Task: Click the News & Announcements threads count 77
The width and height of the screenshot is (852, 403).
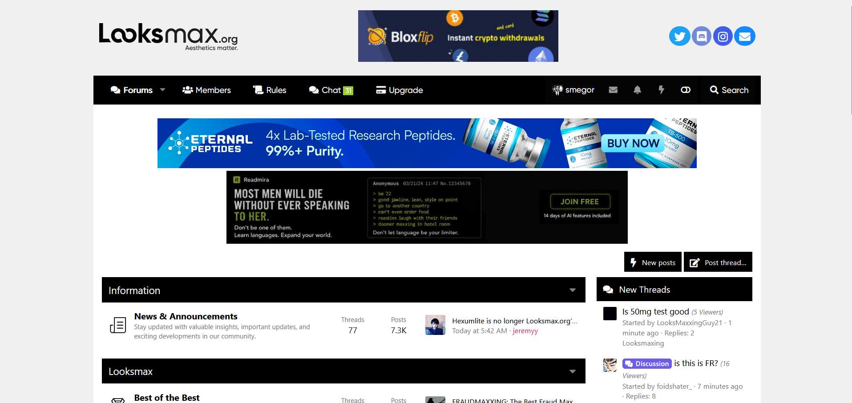Action: click(x=353, y=330)
